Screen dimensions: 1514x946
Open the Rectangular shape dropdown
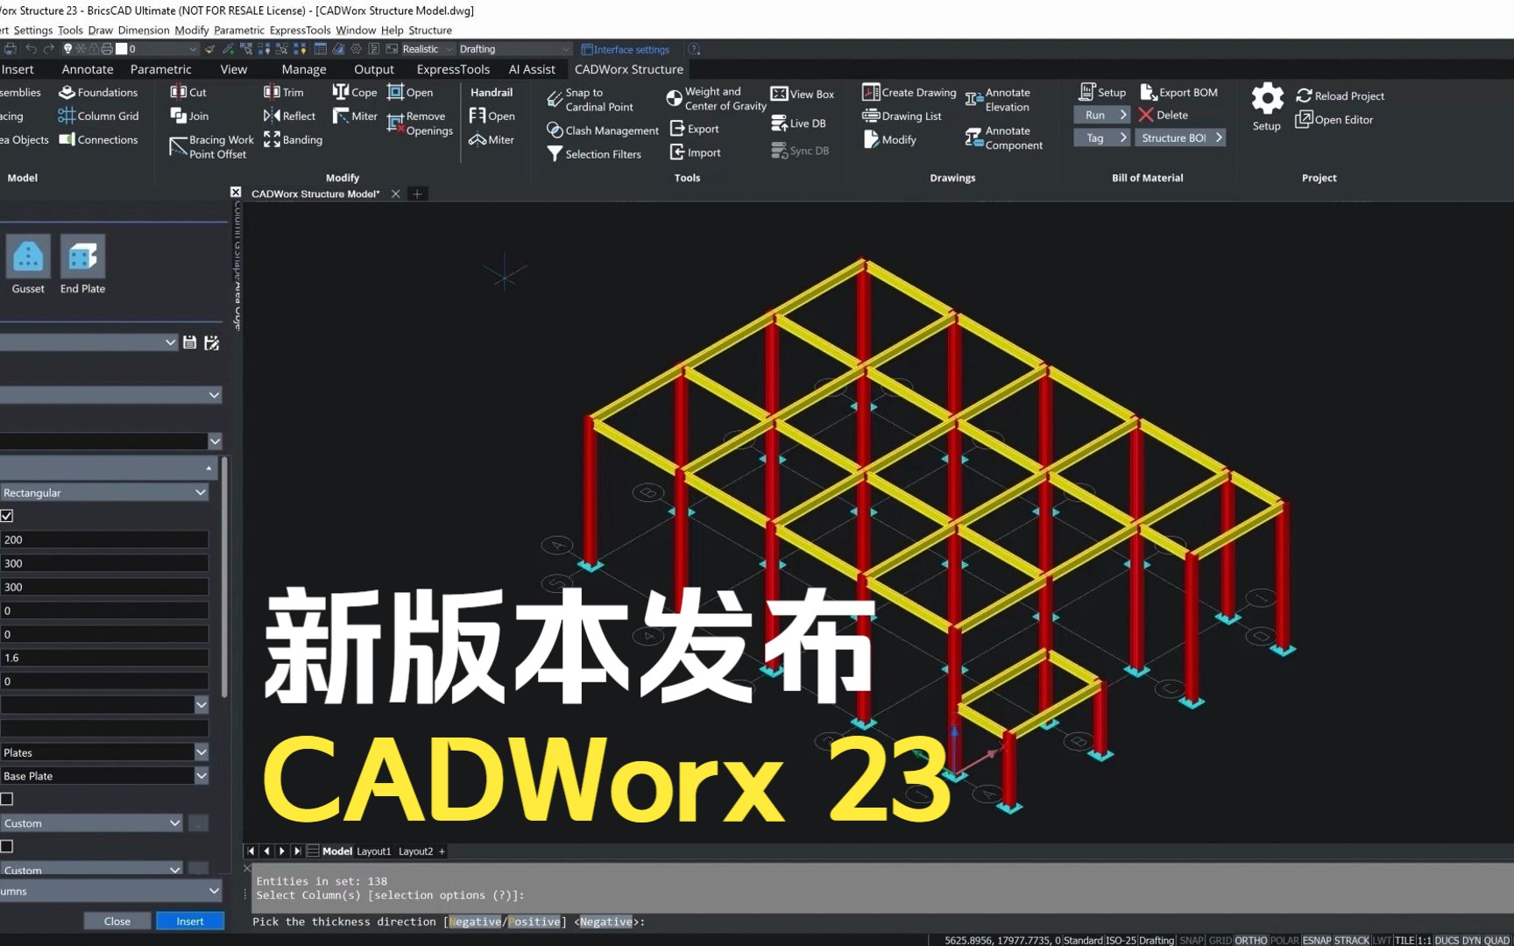point(104,492)
